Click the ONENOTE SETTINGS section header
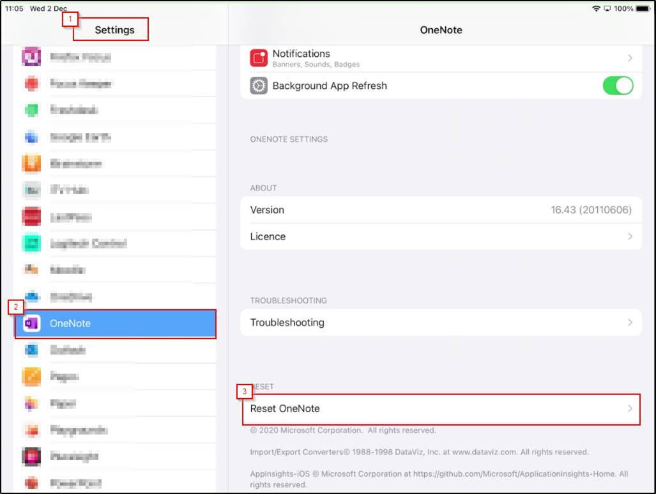The width and height of the screenshot is (656, 494). point(289,139)
